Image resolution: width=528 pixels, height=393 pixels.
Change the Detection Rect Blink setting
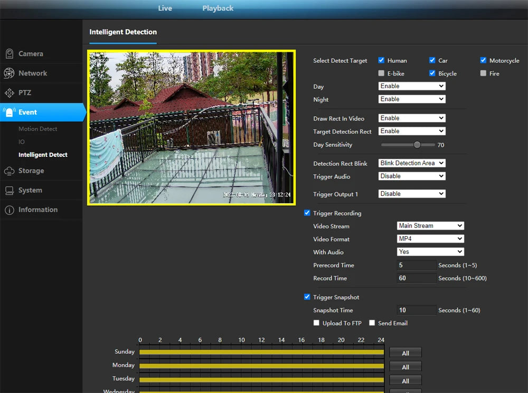(x=411, y=163)
